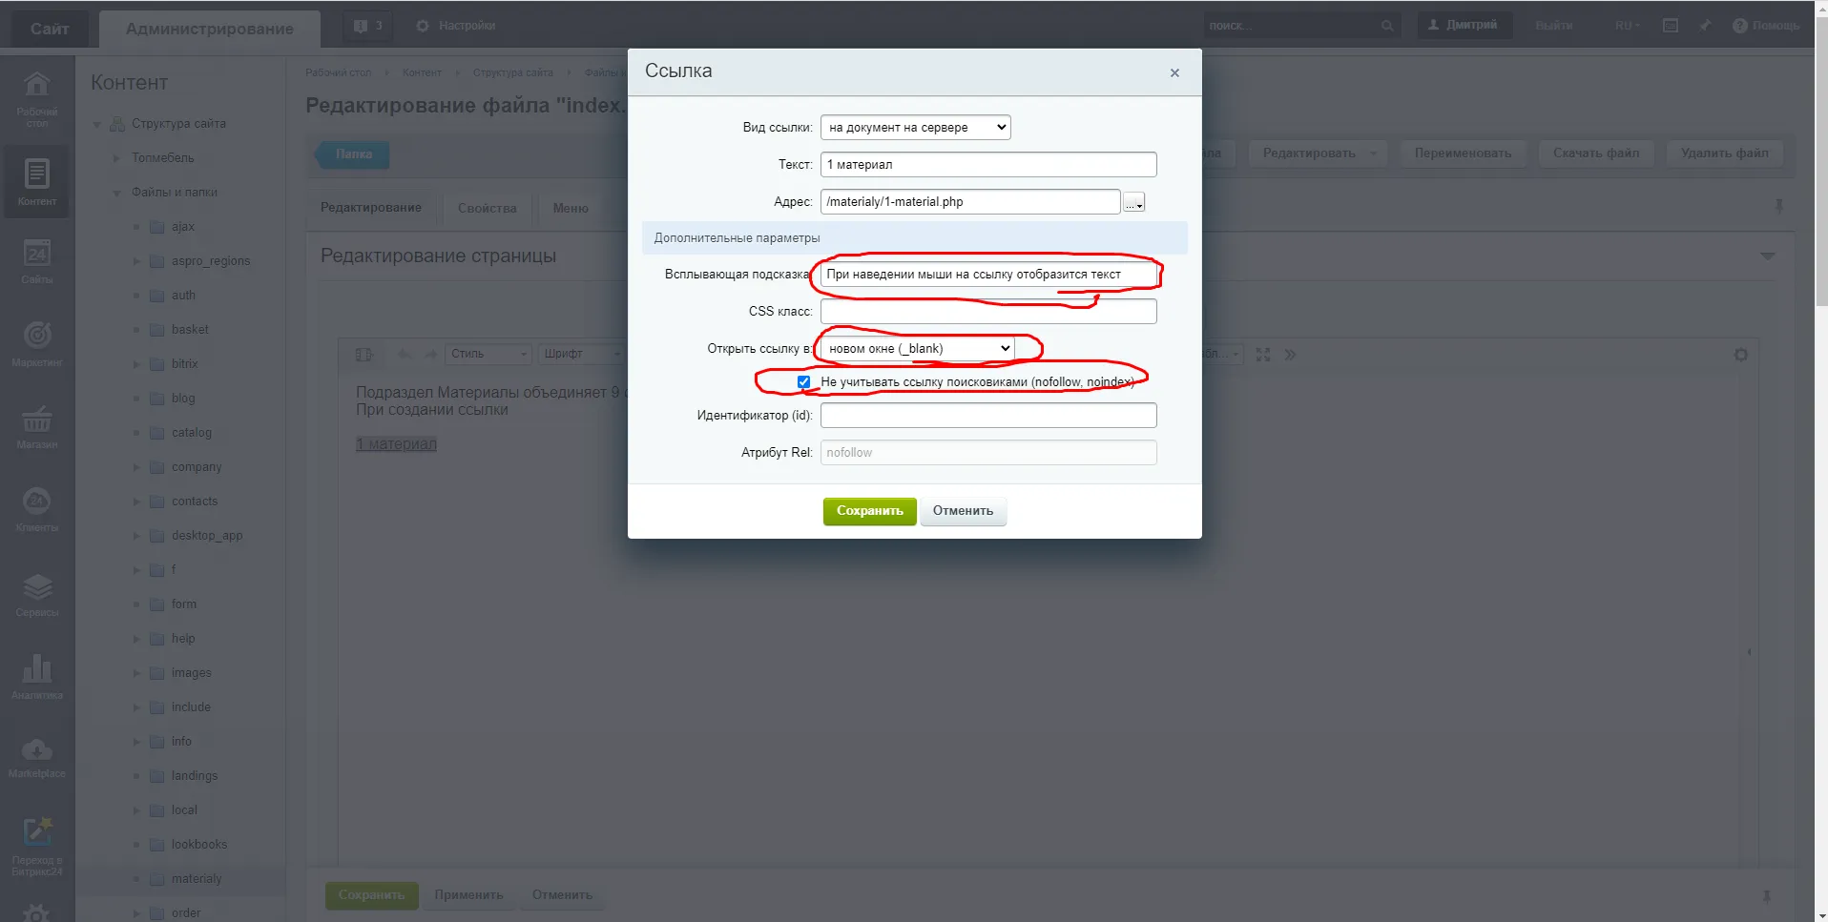
Task: Expand the catalog folder in tree
Action: [x=136, y=433]
